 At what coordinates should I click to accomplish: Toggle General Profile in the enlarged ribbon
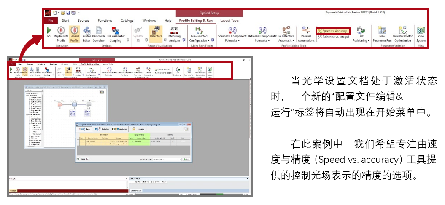[74, 34]
